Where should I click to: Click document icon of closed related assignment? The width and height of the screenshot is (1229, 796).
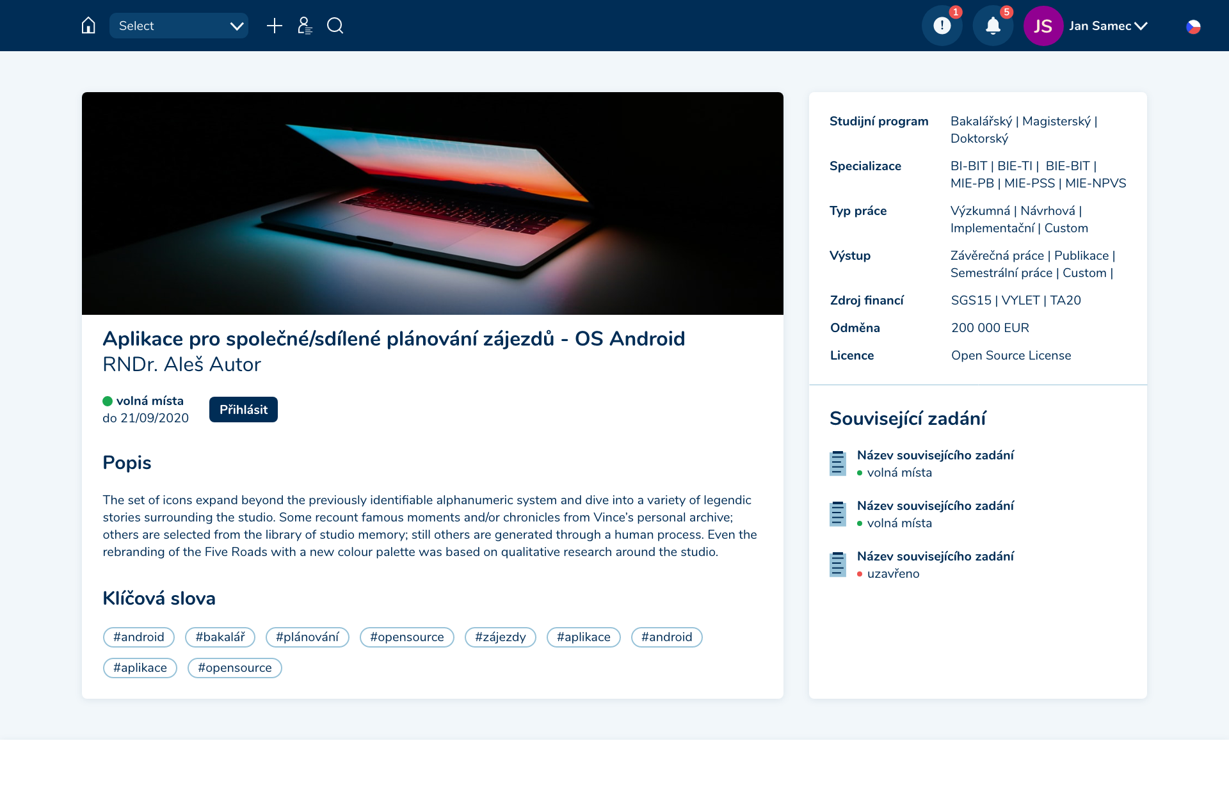[x=837, y=564]
